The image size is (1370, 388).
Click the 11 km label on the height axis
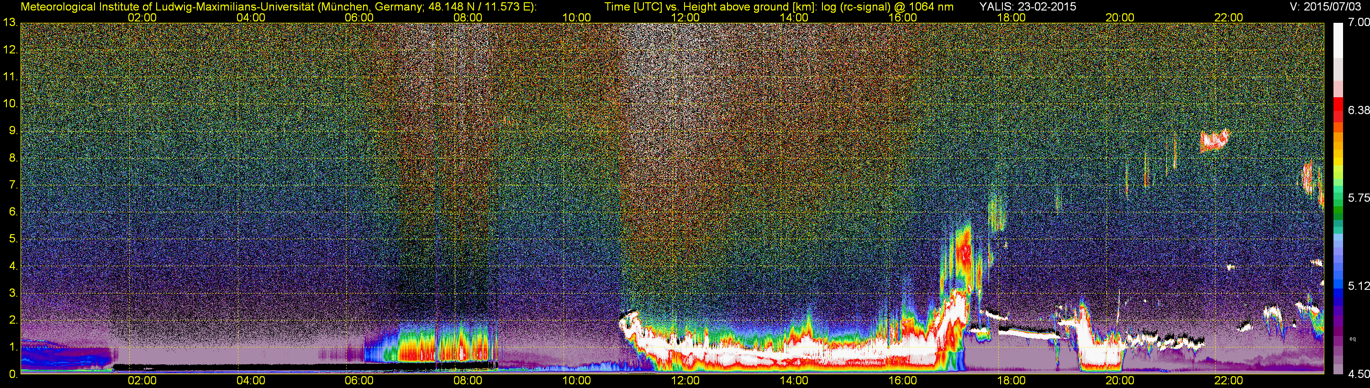tap(10, 77)
